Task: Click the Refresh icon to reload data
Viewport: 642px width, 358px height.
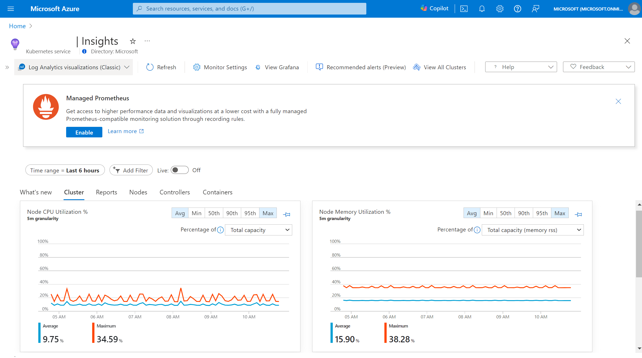Action: point(149,67)
